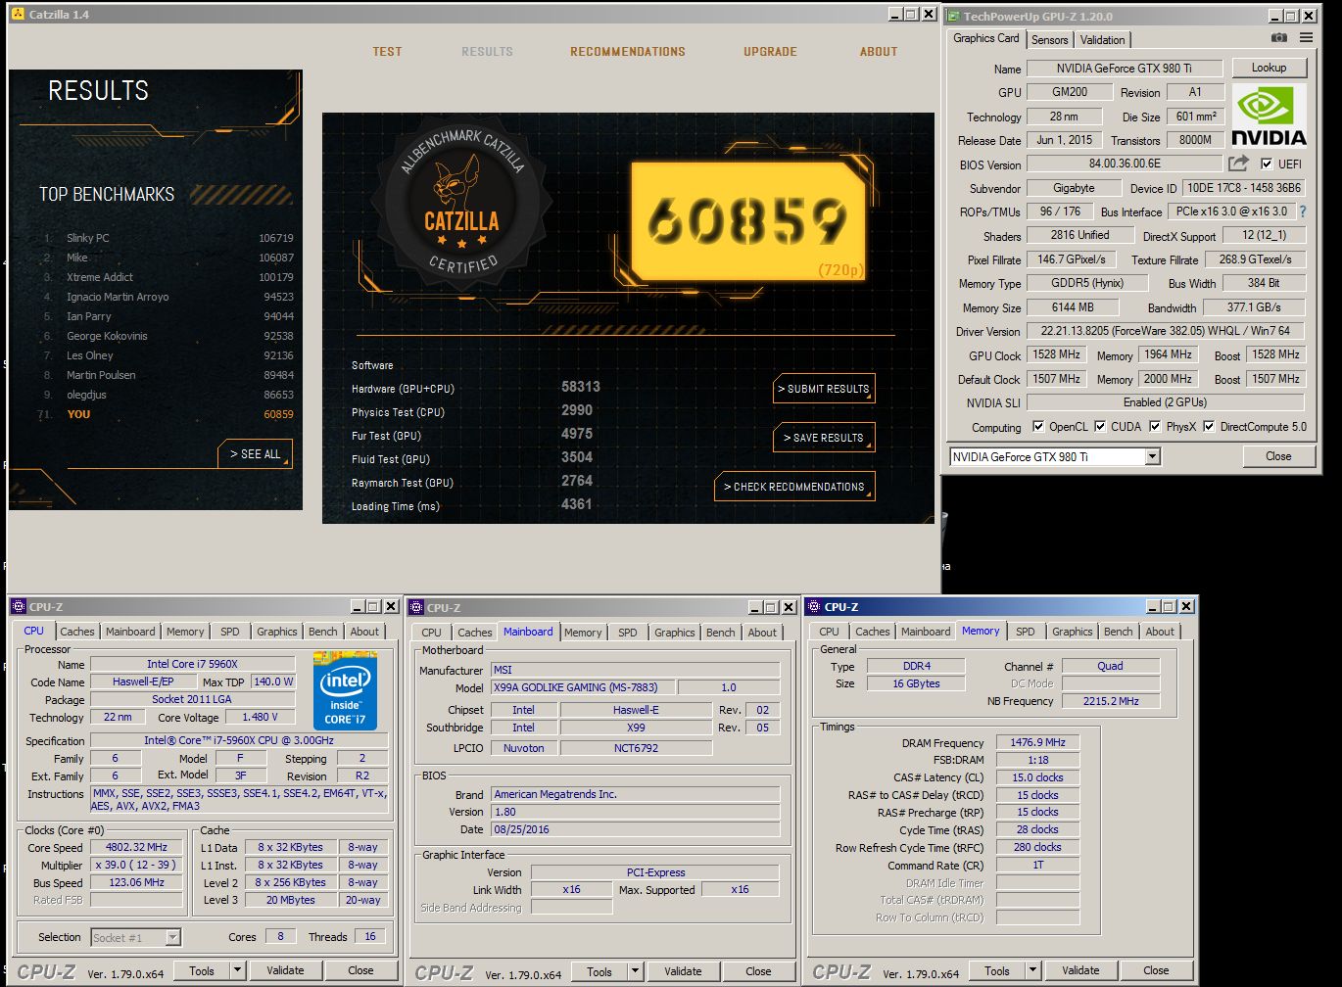Open the ABOUT menu in Catzilla
1342x987 pixels.
pyautogui.click(x=879, y=52)
